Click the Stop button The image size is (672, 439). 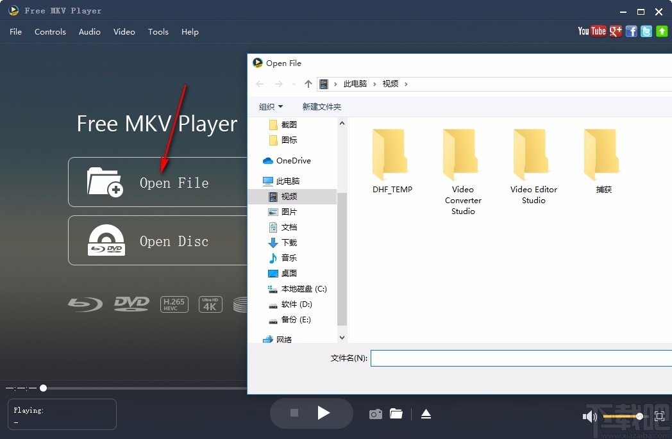(294, 413)
